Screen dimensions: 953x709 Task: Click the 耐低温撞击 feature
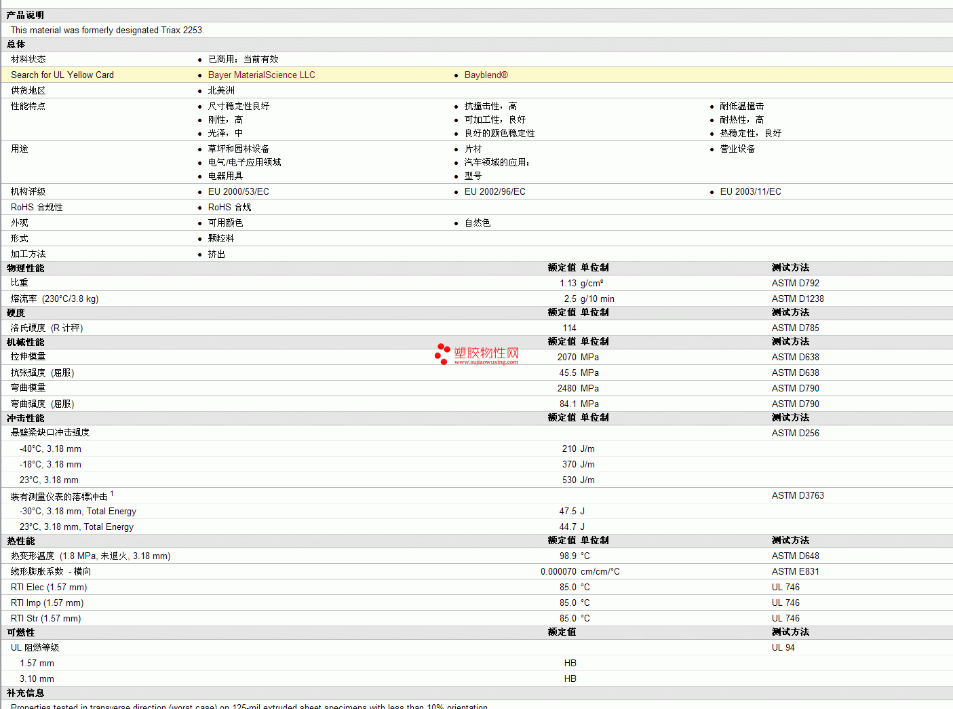742,106
